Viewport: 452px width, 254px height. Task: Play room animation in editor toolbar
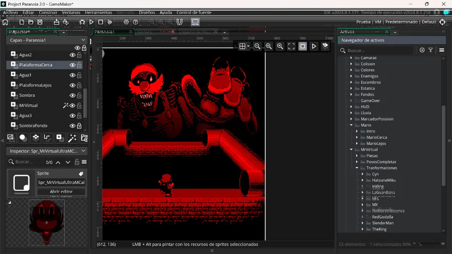click(x=314, y=46)
